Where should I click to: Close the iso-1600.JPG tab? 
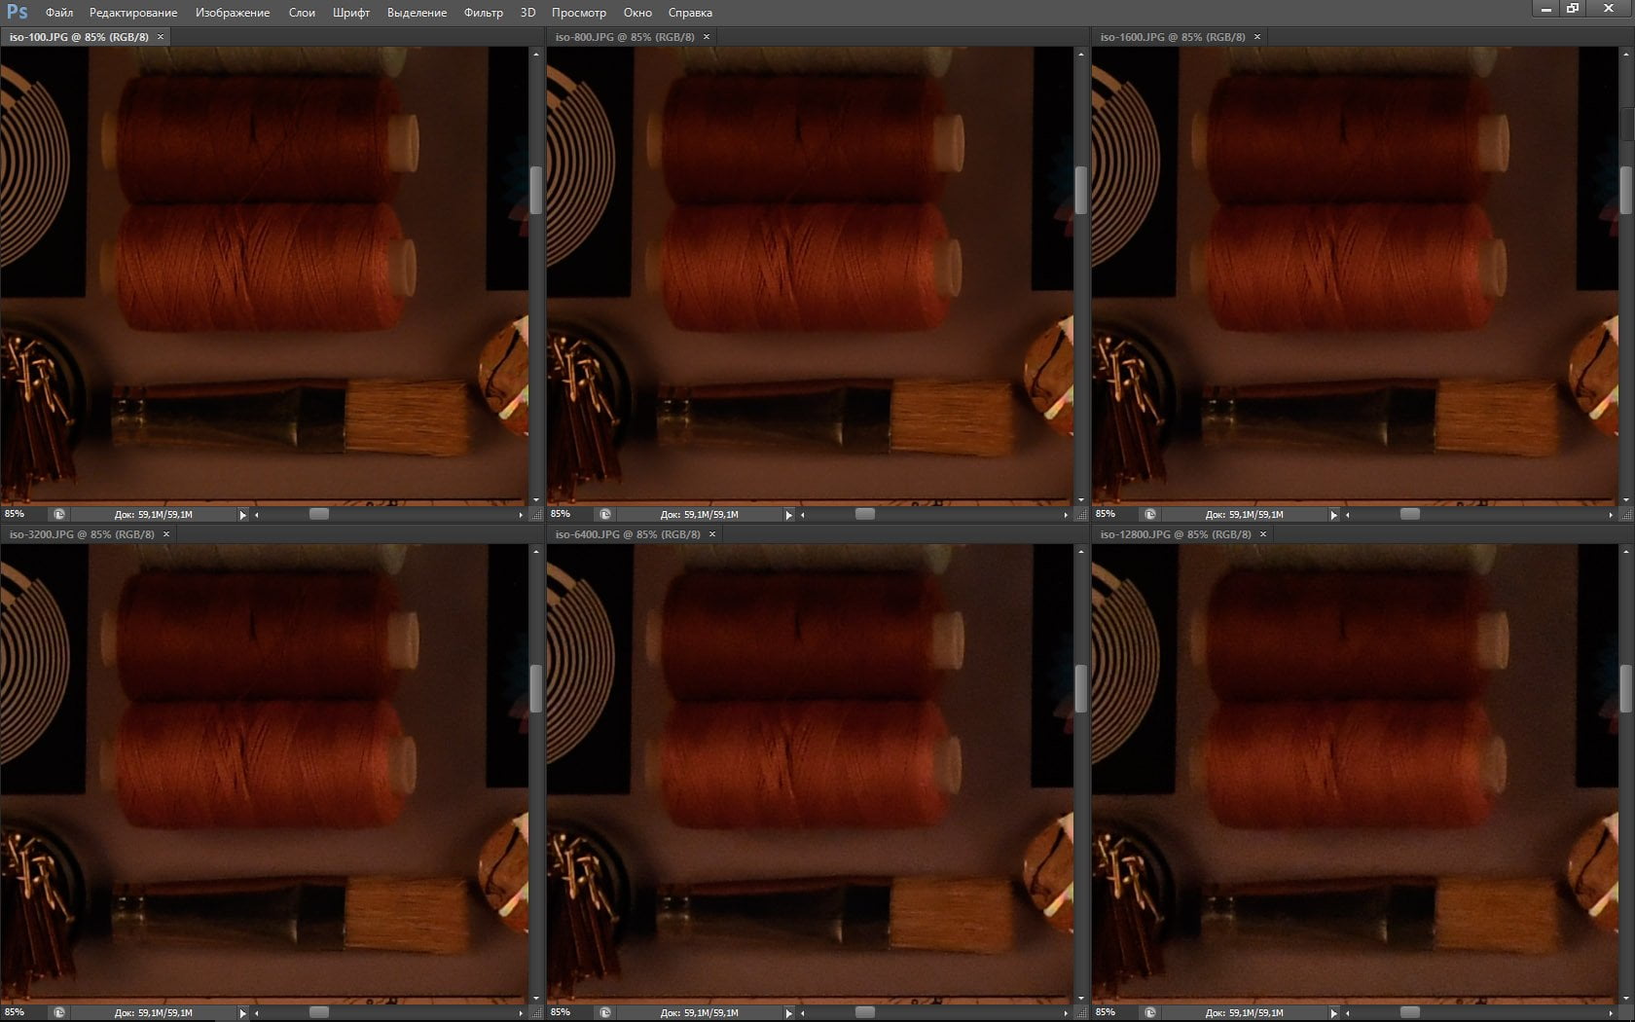pyautogui.click(x=1257, y=37)
